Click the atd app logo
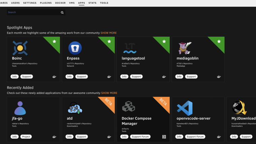 75,108
